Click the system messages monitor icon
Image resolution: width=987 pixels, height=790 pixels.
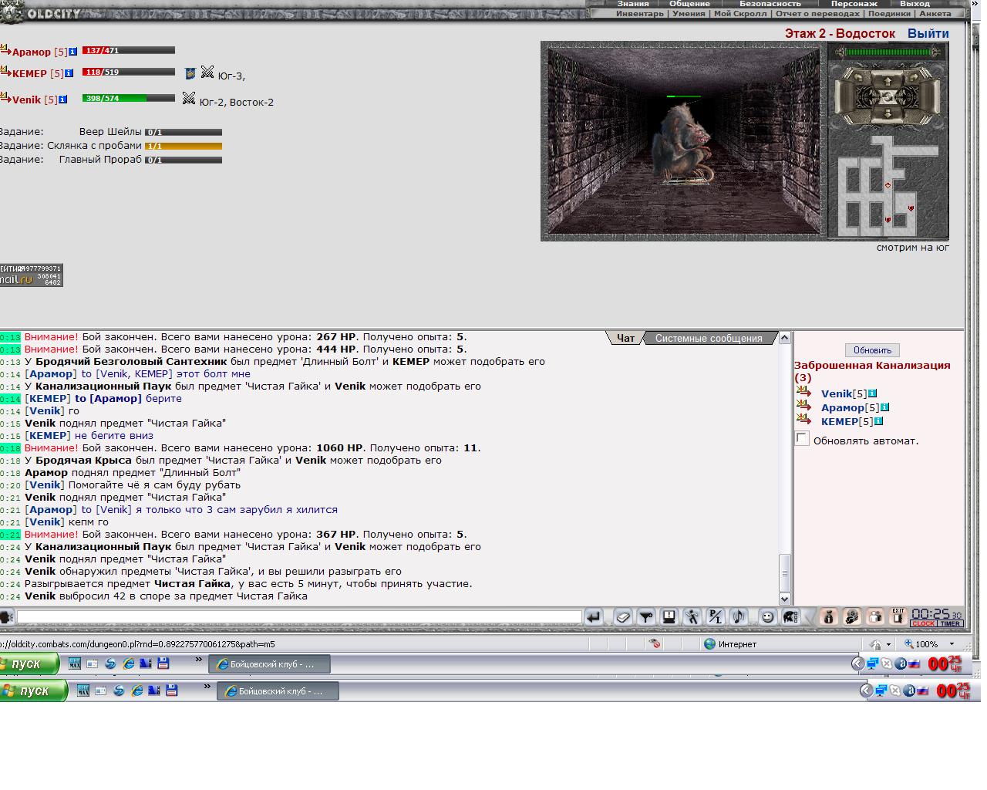coord(669,617)
